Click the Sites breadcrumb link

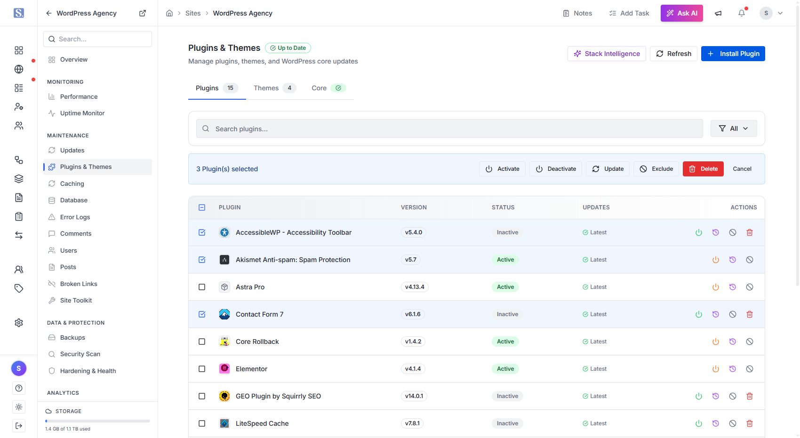[193, 13]
